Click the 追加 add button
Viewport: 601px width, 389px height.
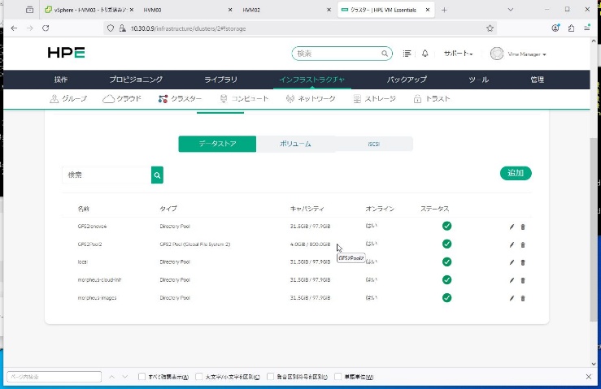click(x=515, y=173)
